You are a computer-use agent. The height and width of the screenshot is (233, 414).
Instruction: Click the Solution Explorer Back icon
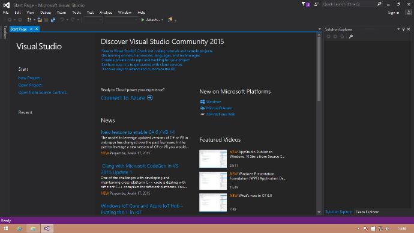pyautogui.click(x=328, y=37)
